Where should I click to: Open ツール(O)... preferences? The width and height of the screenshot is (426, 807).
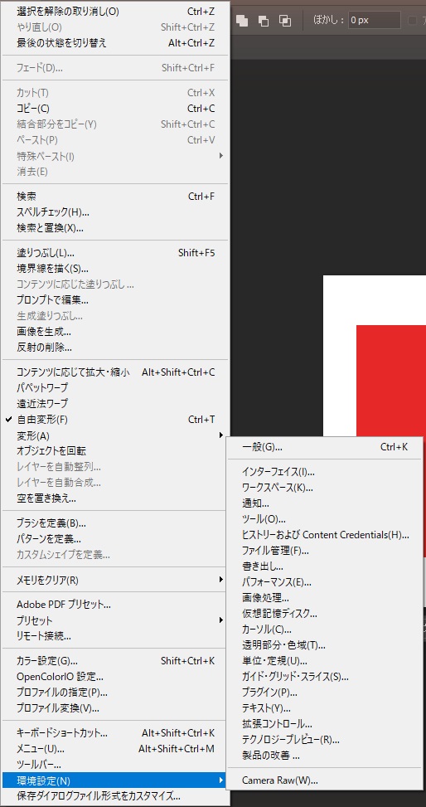click(x=325, y=519)
